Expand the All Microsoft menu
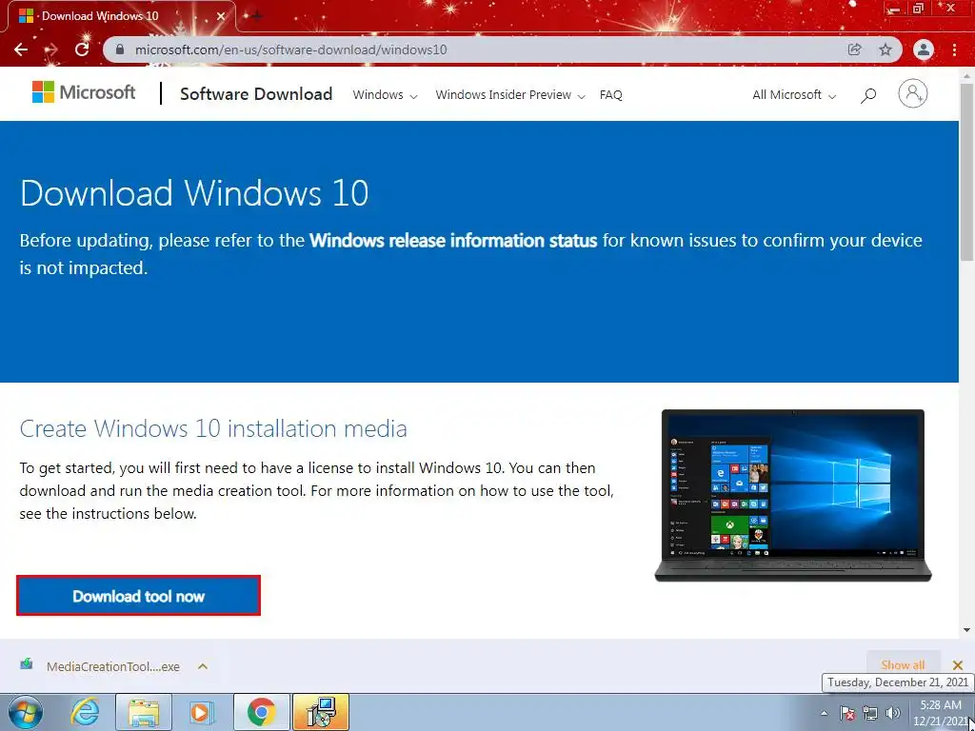This screenshot has height=731, width=975. (x=794, y=95)
